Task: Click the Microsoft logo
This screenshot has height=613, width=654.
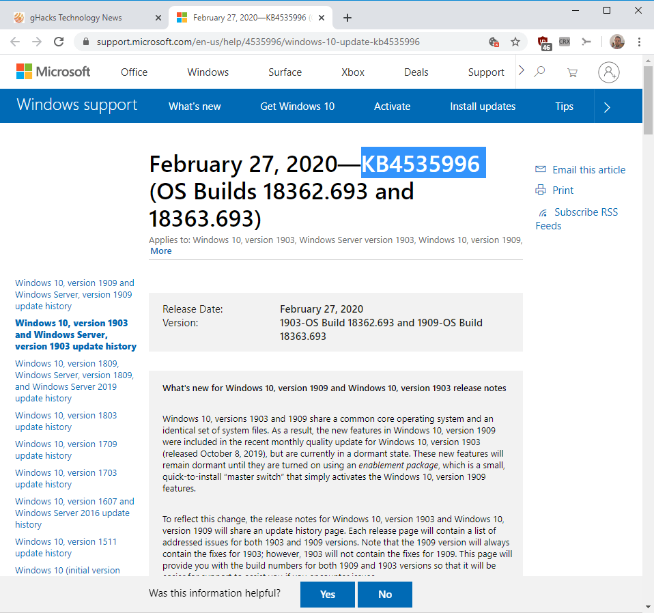Action: tap(53, 72)
